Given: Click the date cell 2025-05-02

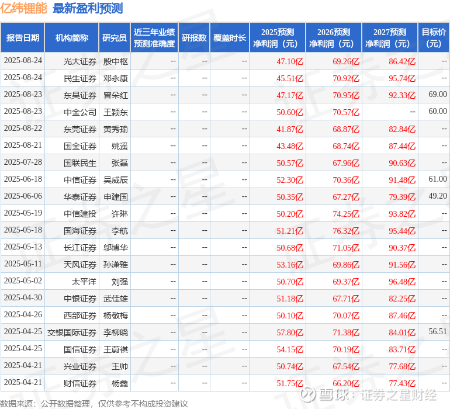Looking at the screenshot, I should tap(23, 280).
